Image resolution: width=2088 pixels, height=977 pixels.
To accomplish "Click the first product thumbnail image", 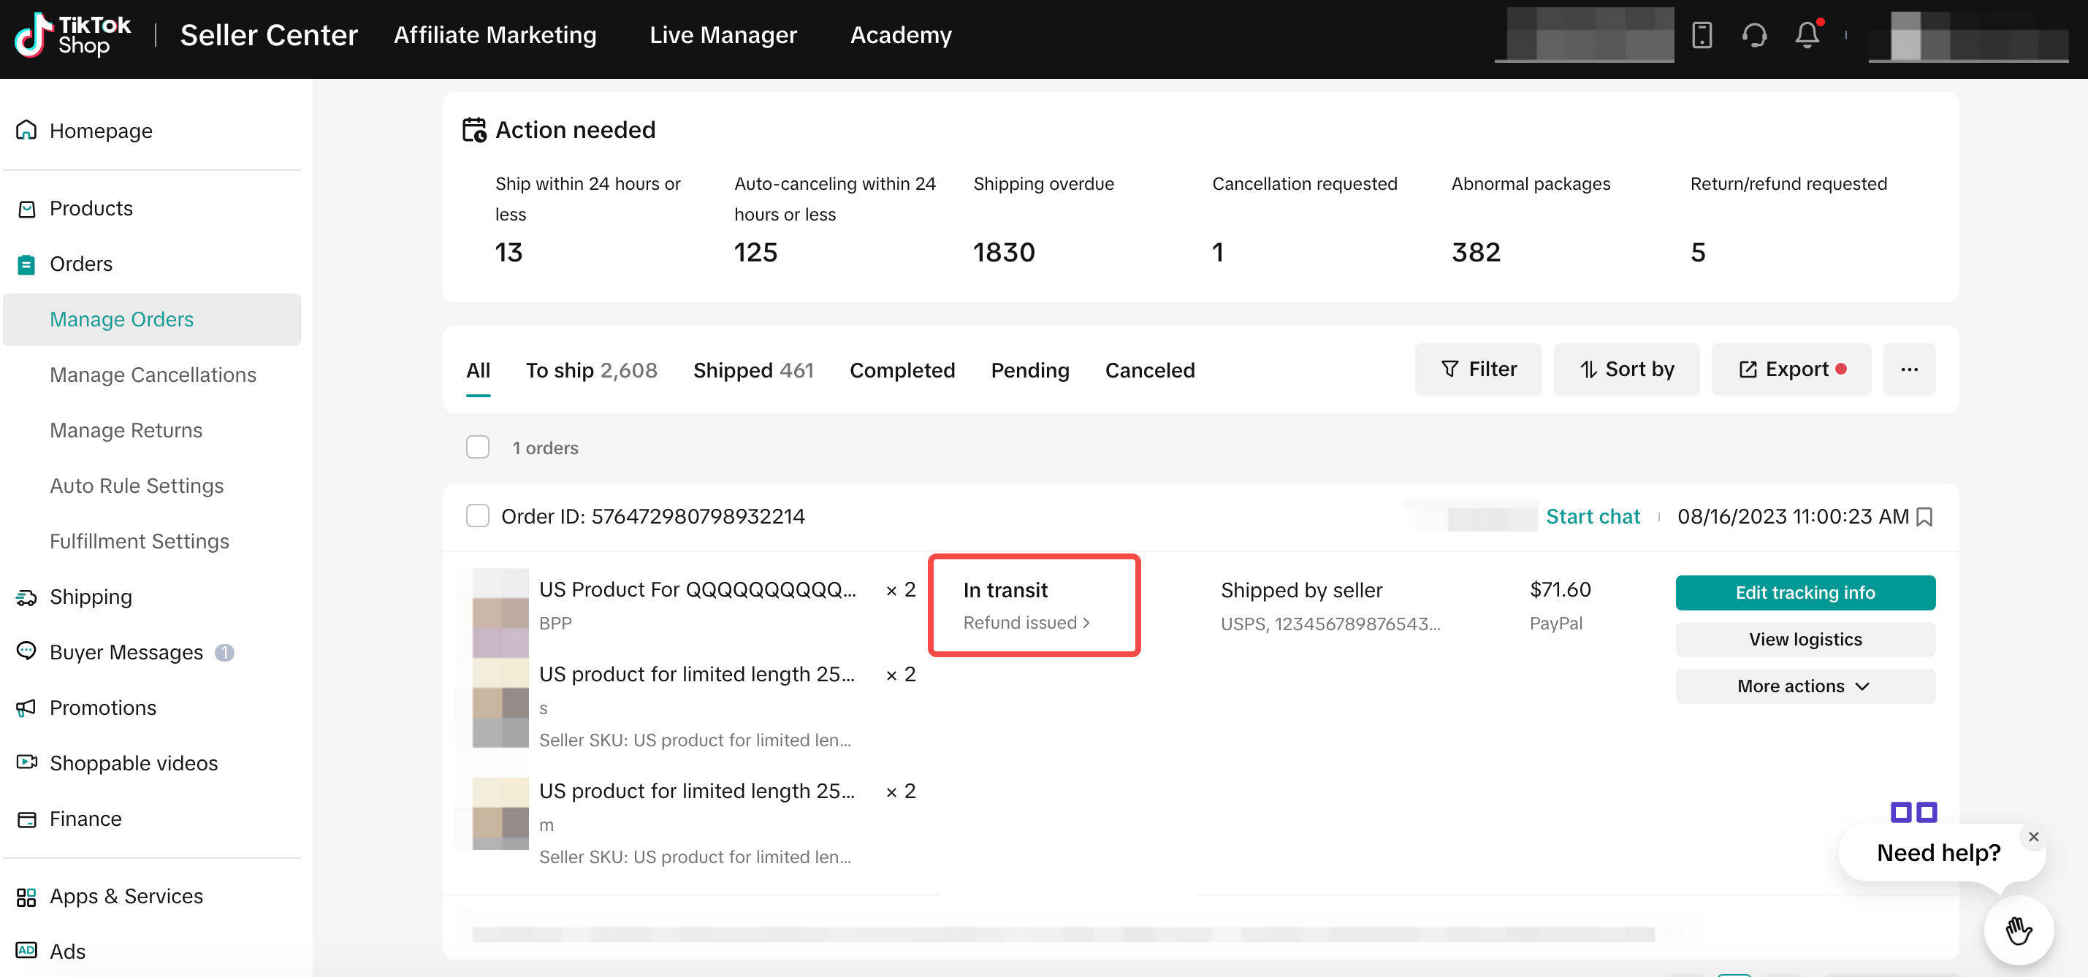I will [500, 612].
